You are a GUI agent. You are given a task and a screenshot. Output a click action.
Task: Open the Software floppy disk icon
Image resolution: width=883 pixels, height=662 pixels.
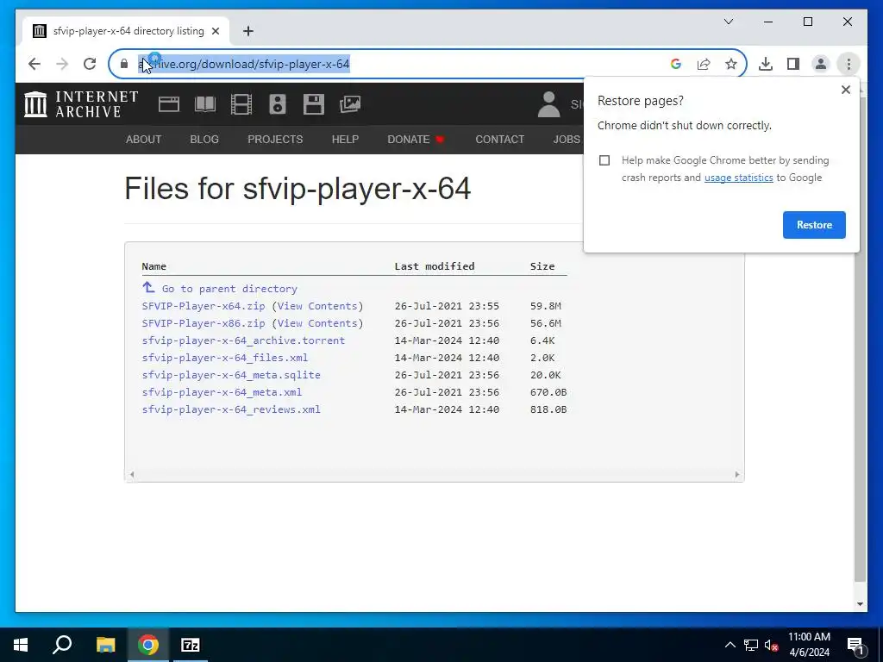pyautogui.click(x=314, y=104)
